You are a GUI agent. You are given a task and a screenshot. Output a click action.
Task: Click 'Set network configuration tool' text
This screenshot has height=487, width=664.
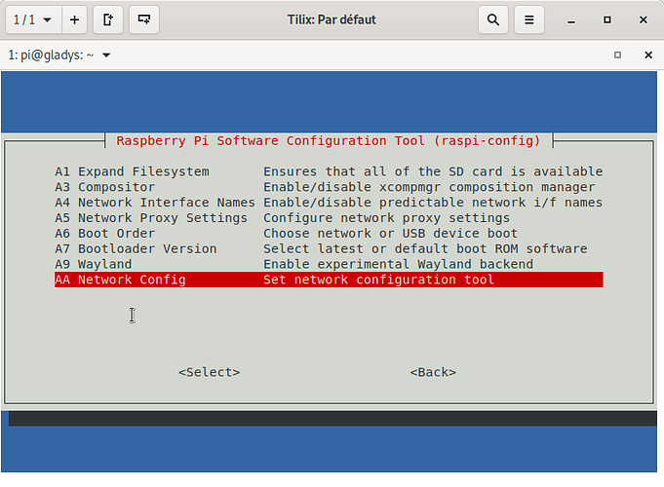pos(378,280)
